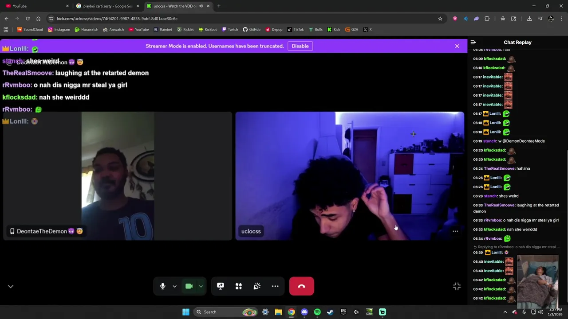
Task: Click the taskbar Search box
Action: pos(226,312)
